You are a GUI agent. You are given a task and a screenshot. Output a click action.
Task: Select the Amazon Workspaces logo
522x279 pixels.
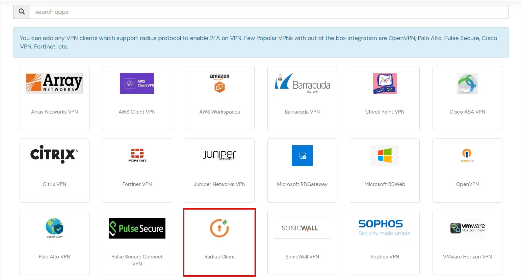point(219,83)
